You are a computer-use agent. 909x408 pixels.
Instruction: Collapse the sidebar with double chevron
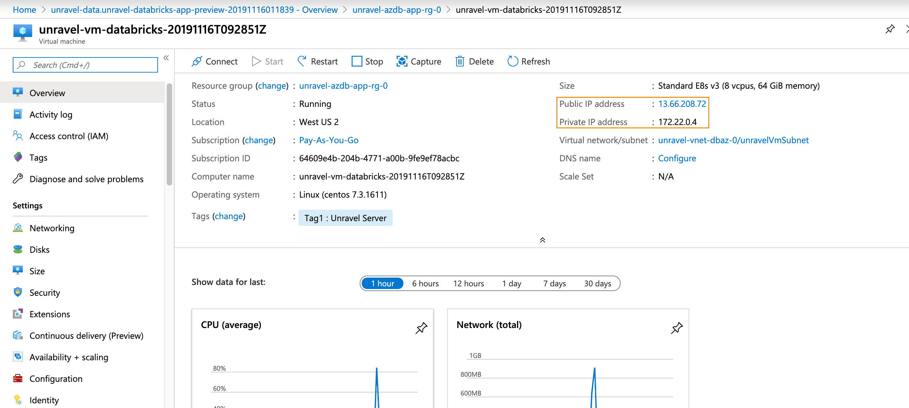[x=166, y=58]
